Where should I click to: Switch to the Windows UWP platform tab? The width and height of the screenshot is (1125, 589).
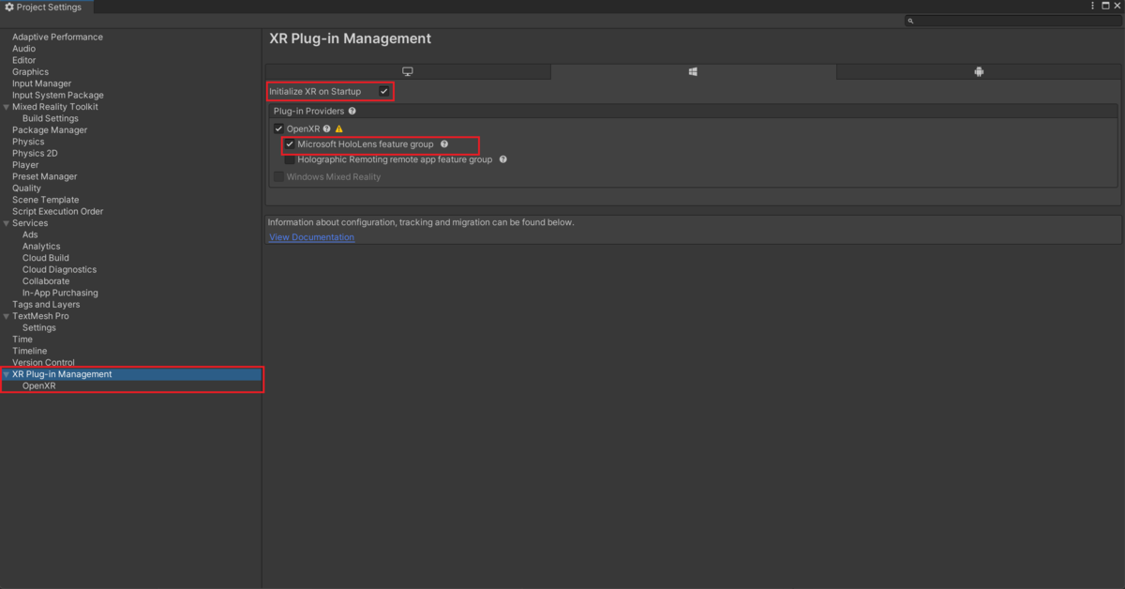(x=693, y=72)
